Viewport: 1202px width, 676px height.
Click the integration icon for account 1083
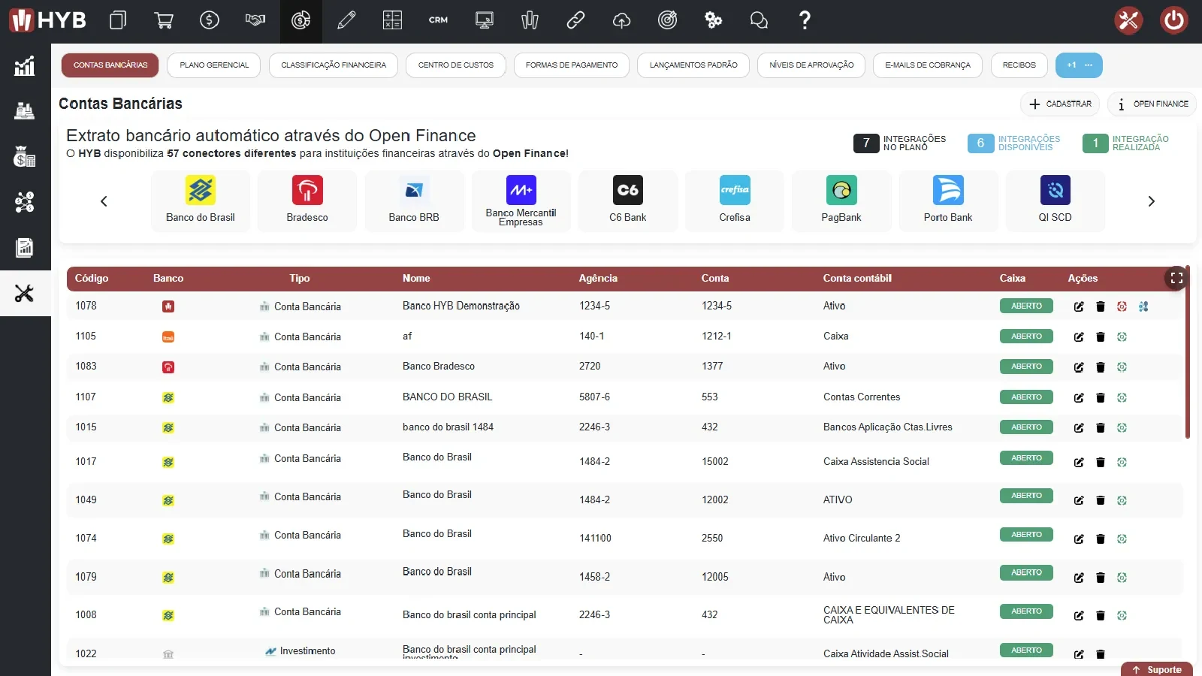(x=1122, y=367)
